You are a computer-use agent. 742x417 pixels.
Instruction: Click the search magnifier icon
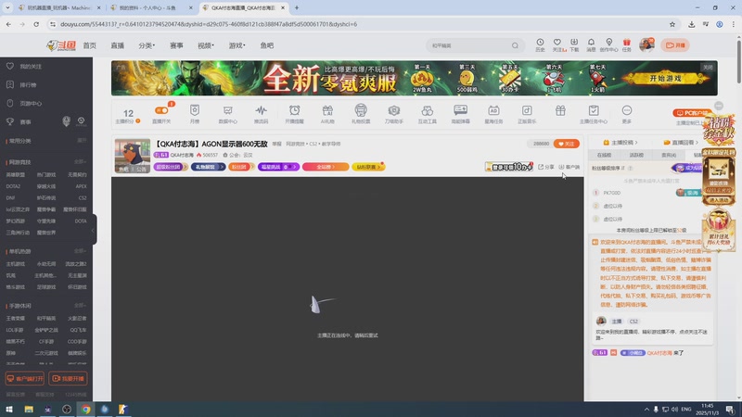click(x=515, y=45)
